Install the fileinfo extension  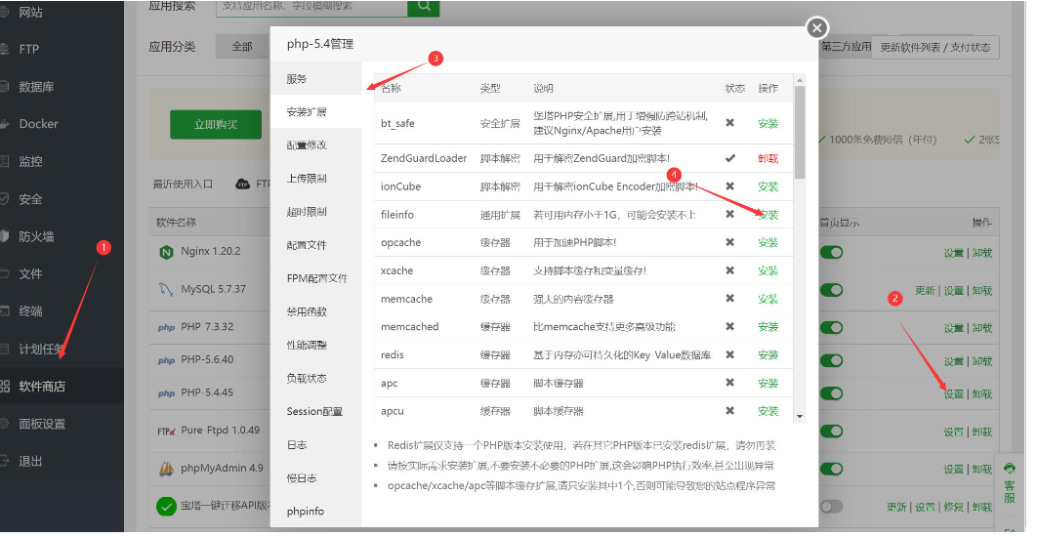tap(767, 215)
